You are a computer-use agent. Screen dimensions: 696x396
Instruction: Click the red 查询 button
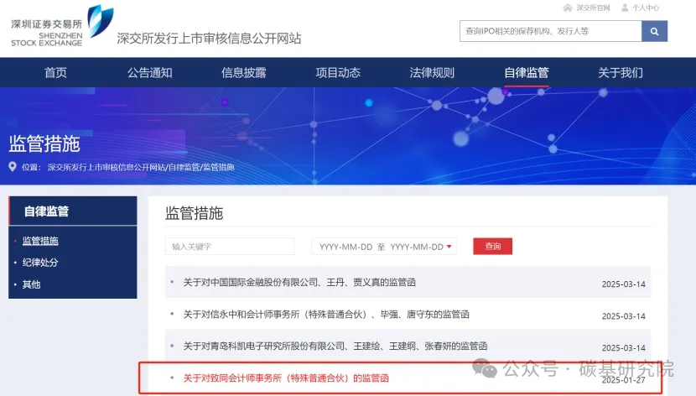(x=493, y=247)
